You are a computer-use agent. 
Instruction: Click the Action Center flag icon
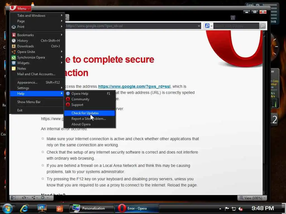point(227,209)
